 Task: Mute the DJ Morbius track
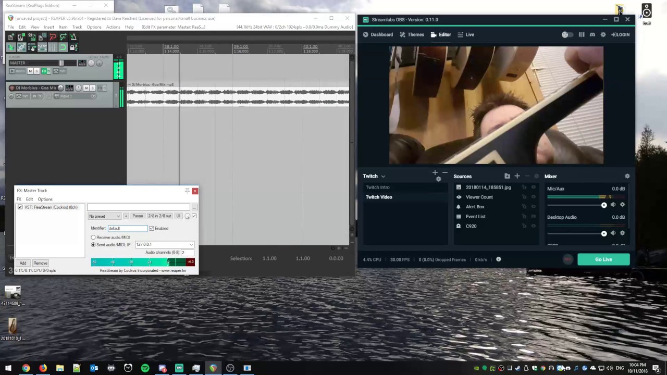pyautogui.click(x=86, y=88)
